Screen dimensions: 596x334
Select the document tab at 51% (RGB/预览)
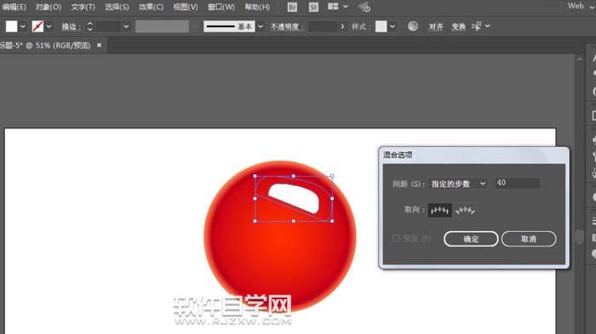(x=46, y=45)
